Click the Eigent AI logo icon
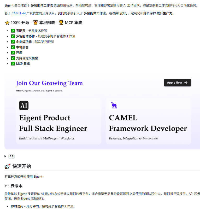Screen dimensions: 200x210 tap(24, 106)
